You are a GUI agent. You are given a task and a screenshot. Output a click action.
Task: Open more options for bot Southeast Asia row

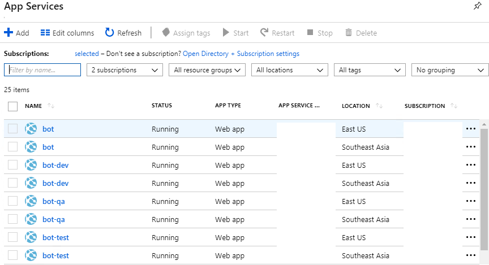pos(470,147)
